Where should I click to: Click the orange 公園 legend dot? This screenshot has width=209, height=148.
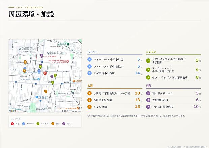[x=53, y=124]
